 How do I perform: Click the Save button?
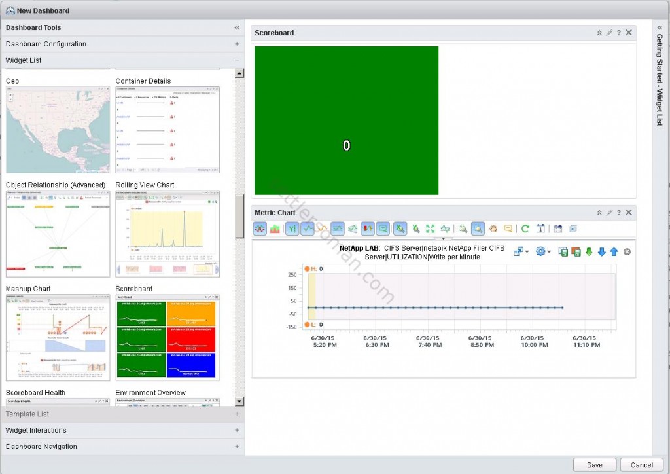point(593,465)
